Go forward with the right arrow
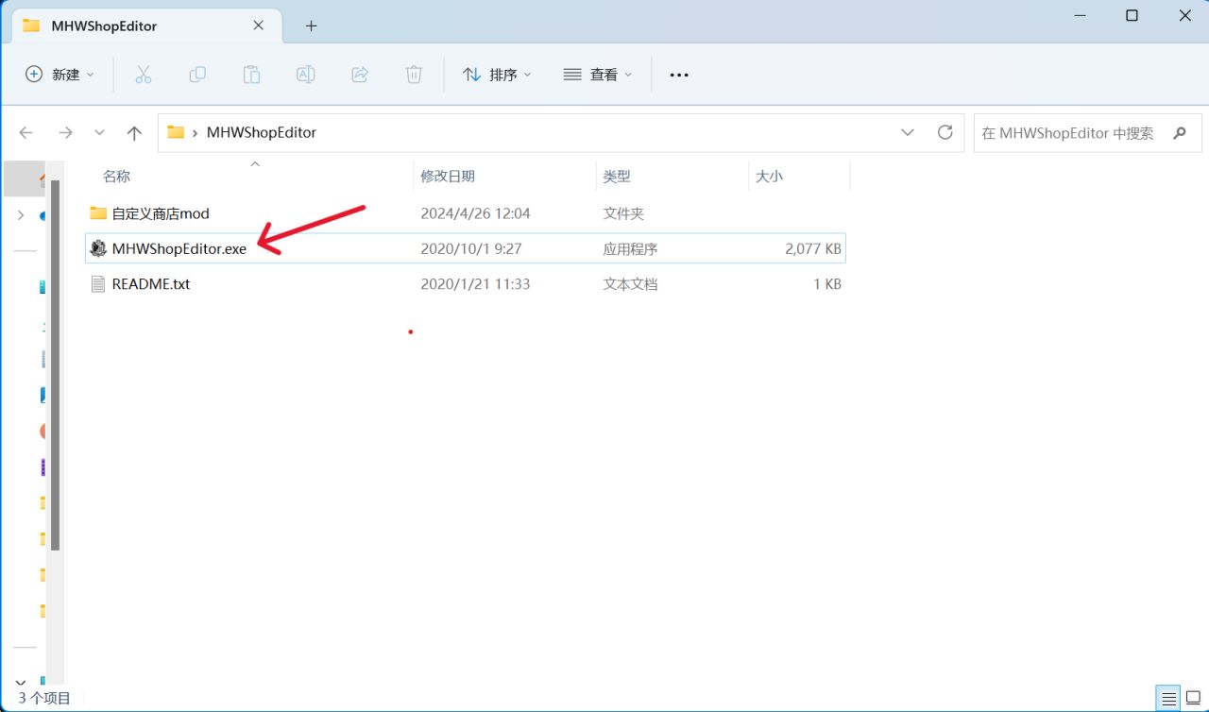The height and width of the screenshot is (712, 1209). click(x=65, y=133)
